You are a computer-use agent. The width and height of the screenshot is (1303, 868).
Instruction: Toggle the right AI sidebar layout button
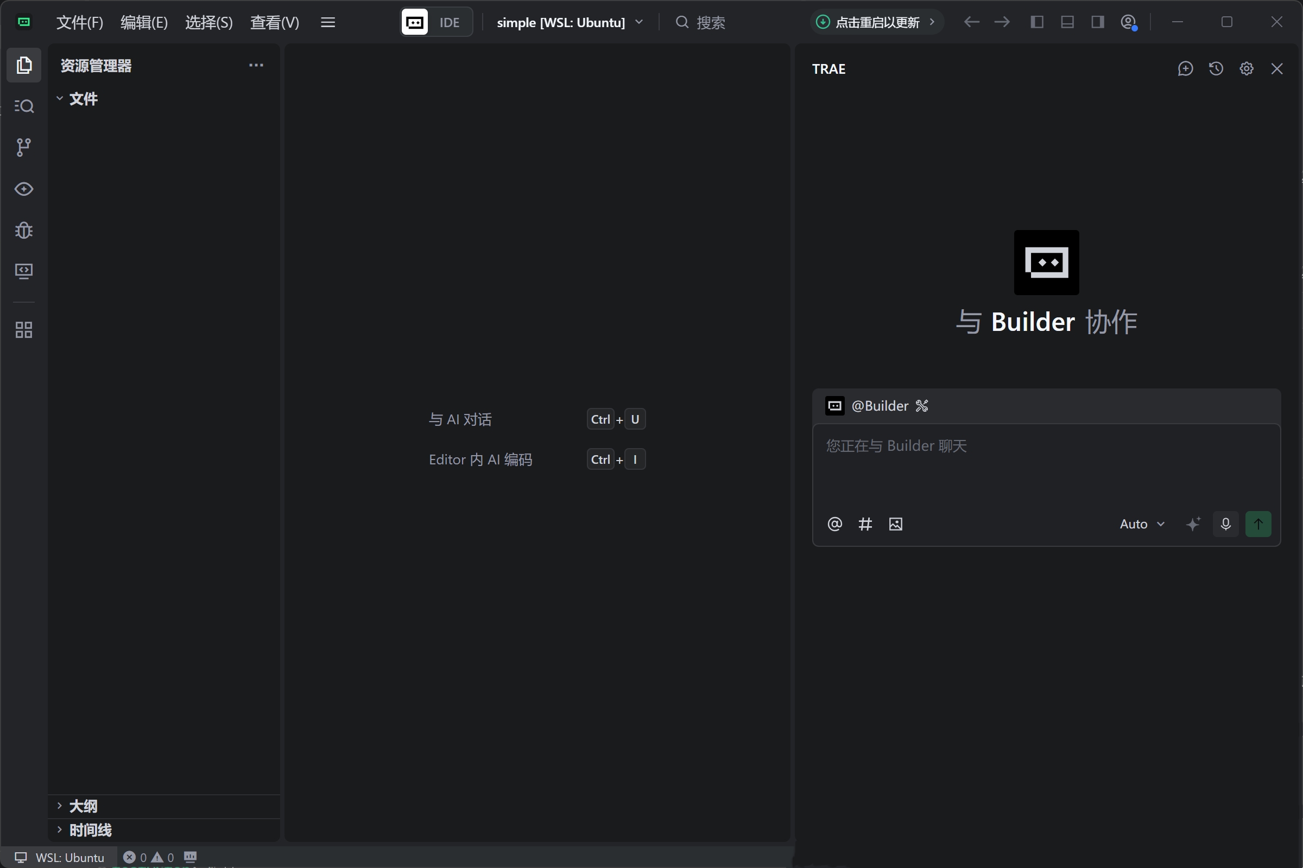1097,22
